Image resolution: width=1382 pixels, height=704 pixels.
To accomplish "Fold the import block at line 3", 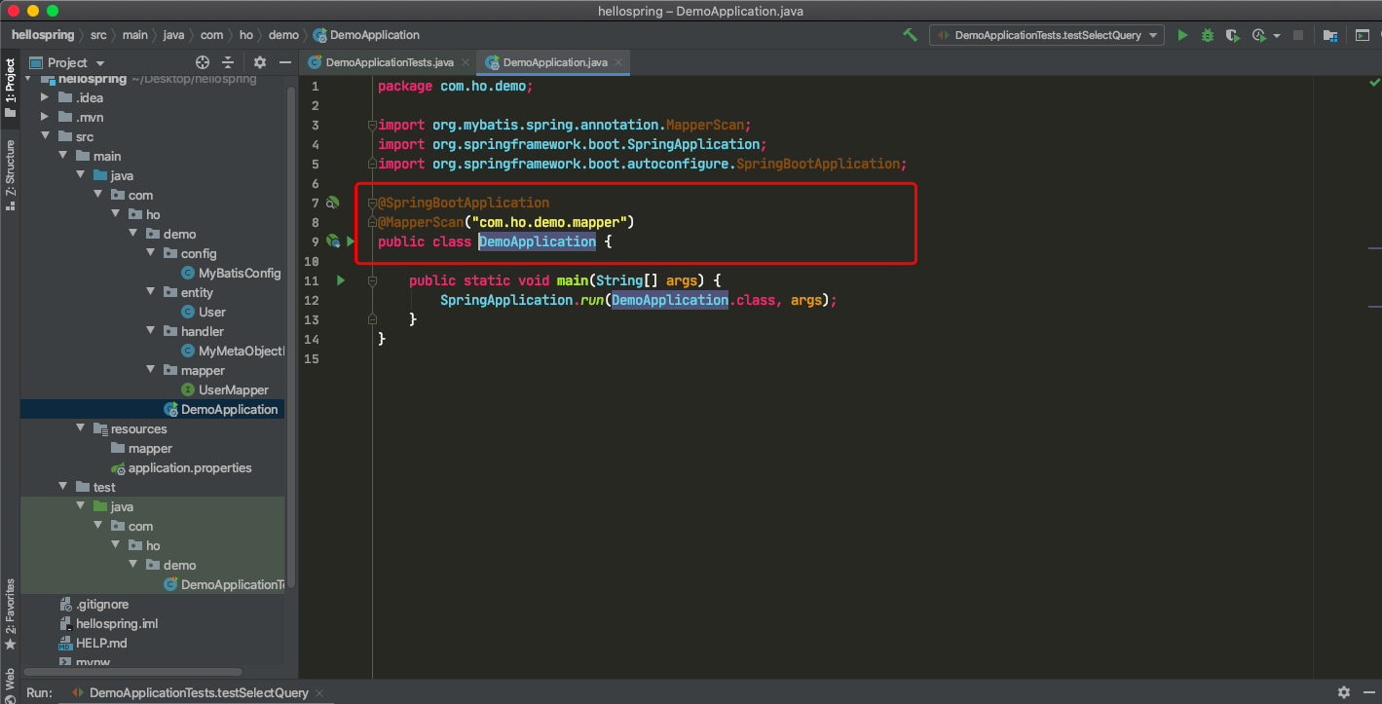I will click(372, 125).
